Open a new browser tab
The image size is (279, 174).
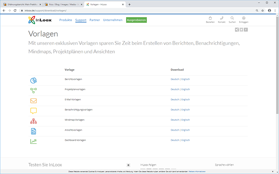[x=130, y=4]
